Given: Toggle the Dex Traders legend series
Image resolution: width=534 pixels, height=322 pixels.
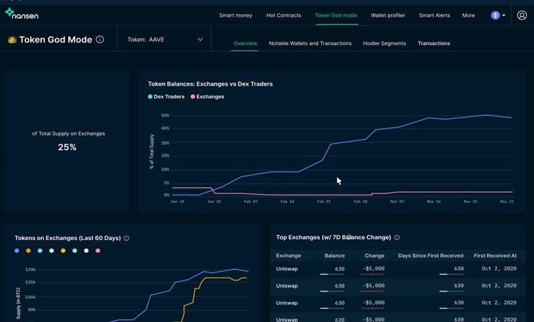Looking at the screenshot, I should (166, 97).
